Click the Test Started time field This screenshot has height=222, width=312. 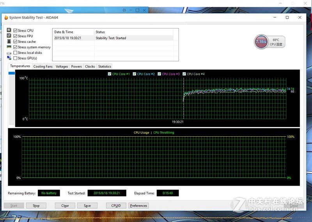click(x=107, y=193)
